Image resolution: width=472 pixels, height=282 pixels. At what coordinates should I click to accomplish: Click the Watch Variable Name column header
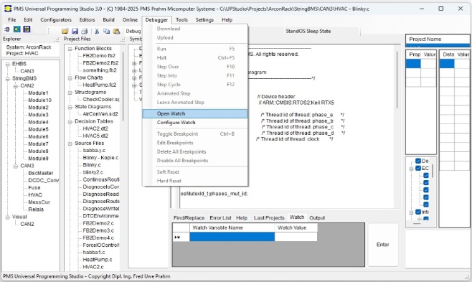[232, 228]
